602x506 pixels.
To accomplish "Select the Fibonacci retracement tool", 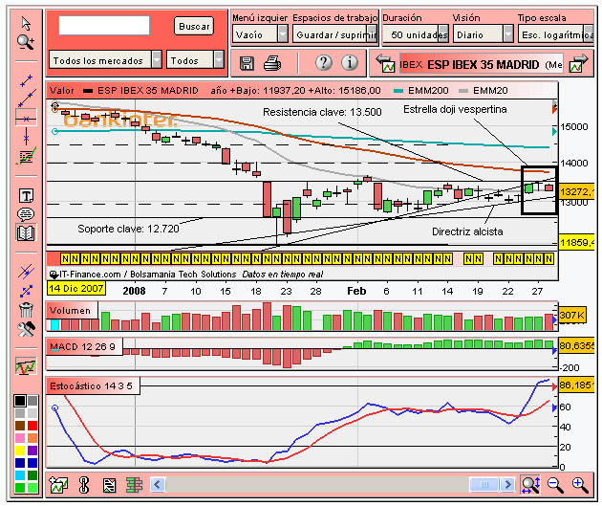I will click(26, 156).
